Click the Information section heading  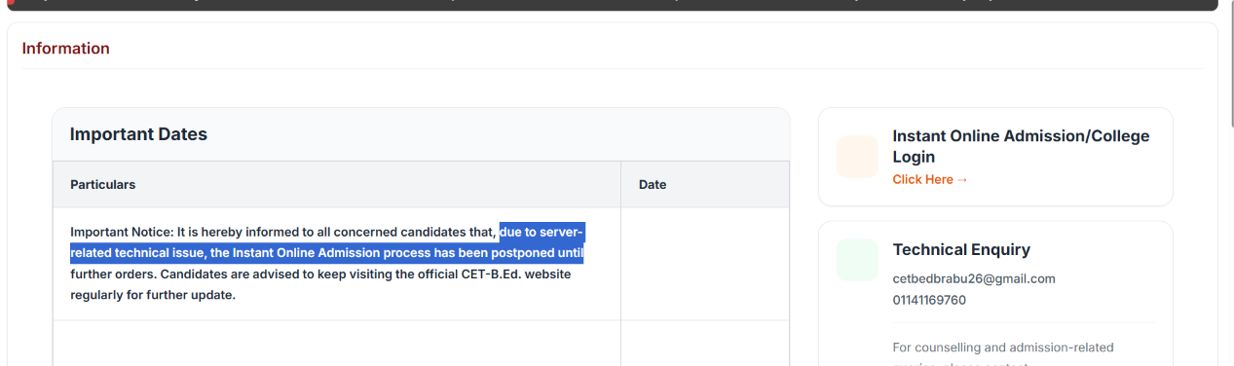(66, 49)
